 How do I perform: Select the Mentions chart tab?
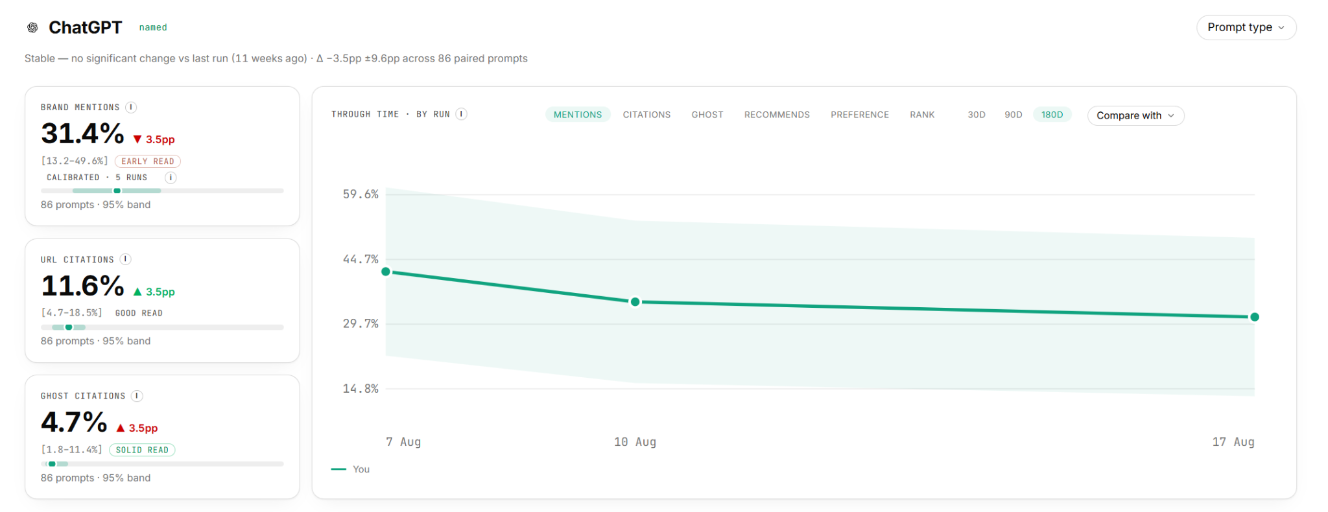(x=578, y=115)
